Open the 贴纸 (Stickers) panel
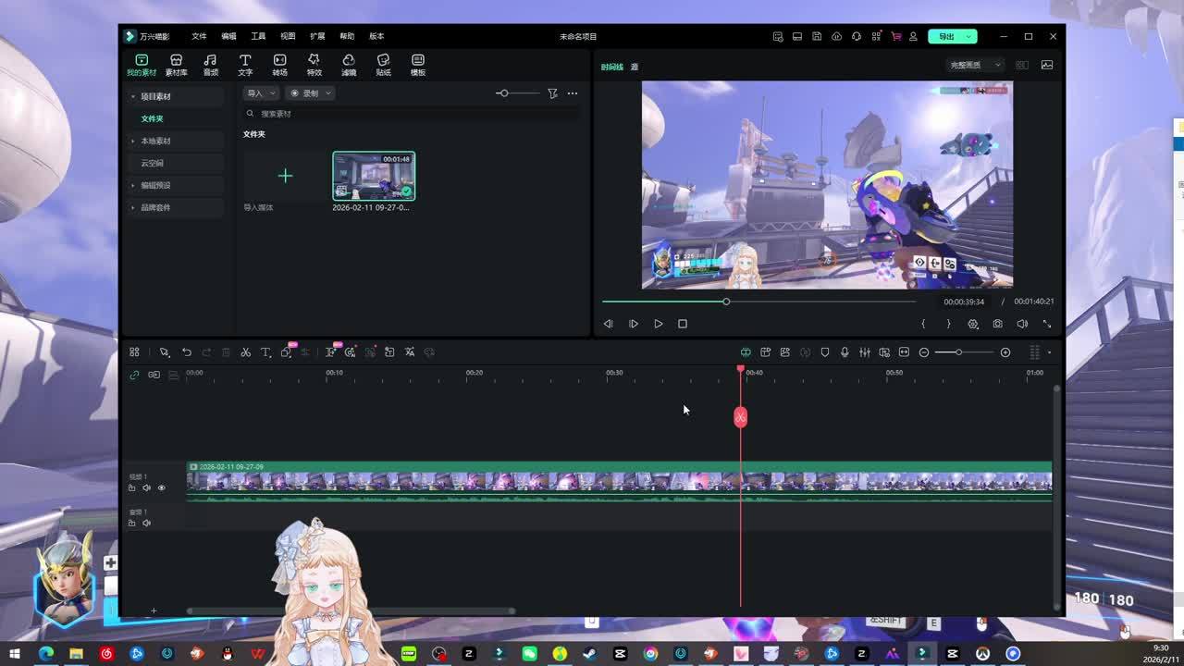 pos(383,64)
